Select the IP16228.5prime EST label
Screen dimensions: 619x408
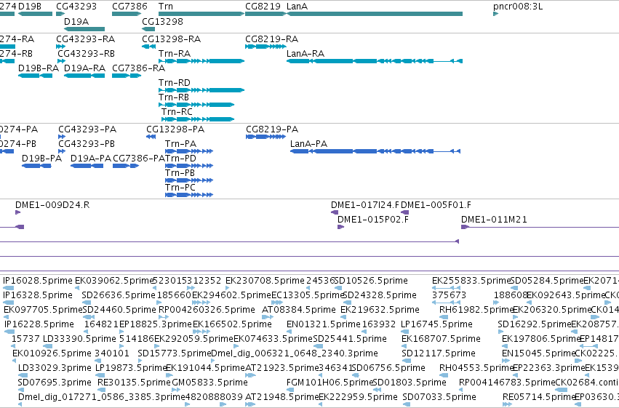(x=39, y=325)
